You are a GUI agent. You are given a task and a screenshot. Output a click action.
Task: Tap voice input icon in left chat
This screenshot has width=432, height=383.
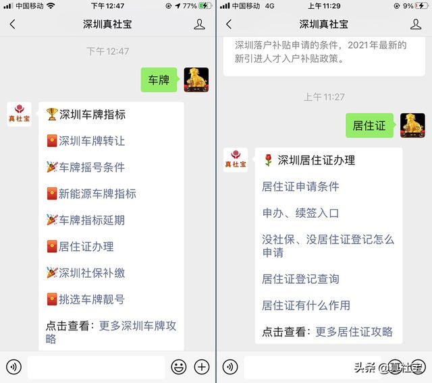pyautogui.click(x=13, y=367)
